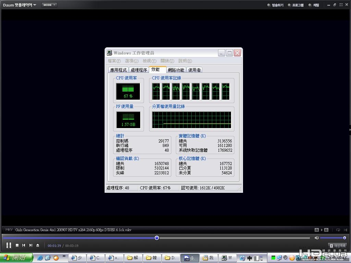Click the CPU usage 67% gauge
Screen dimensions: 351x263
[128, 91]
